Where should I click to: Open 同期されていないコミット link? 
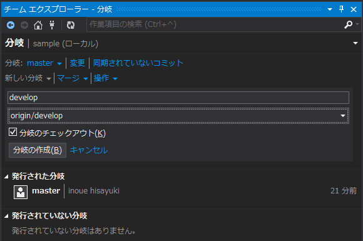[x=138, y=63]
